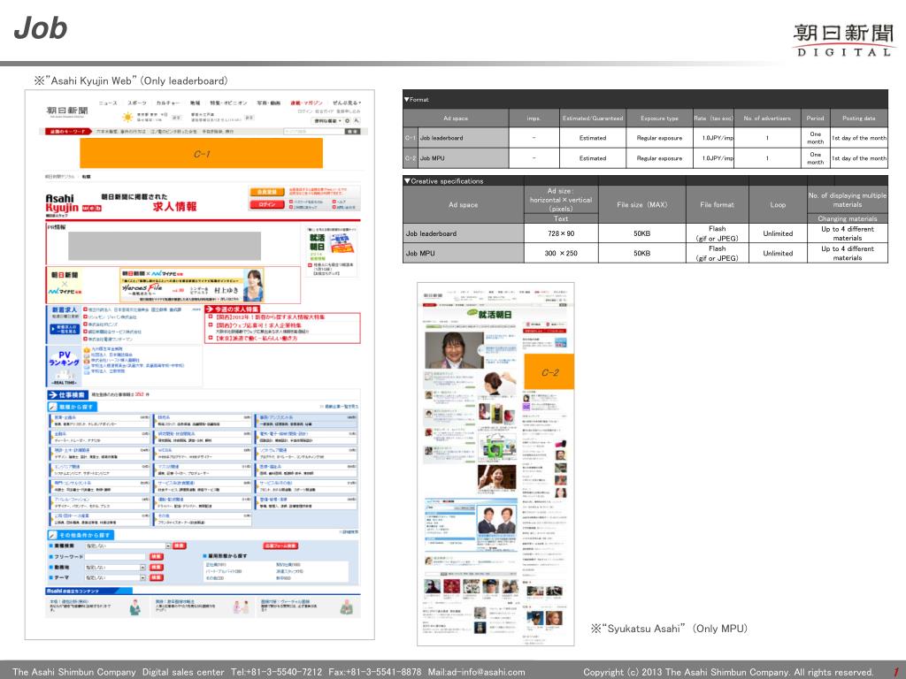Click green 就活朝日 logo on Syukatsu page

(489, 314)
